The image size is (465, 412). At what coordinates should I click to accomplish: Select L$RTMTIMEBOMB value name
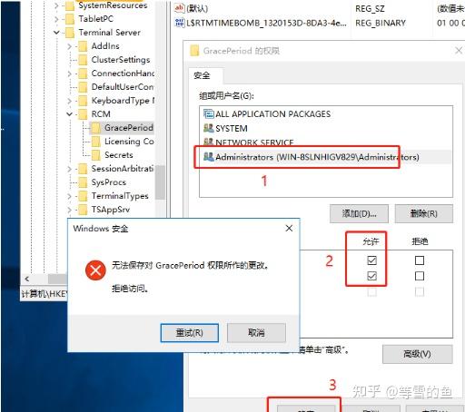pyautogui.click(x=266, y=23)
